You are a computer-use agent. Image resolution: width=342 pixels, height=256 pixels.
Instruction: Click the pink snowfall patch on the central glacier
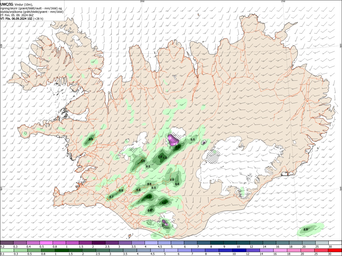pos(173,140)
